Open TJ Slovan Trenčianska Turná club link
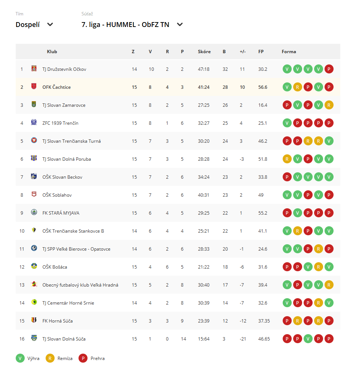This screenshot has height=372, width=350. tap(71, 141)
